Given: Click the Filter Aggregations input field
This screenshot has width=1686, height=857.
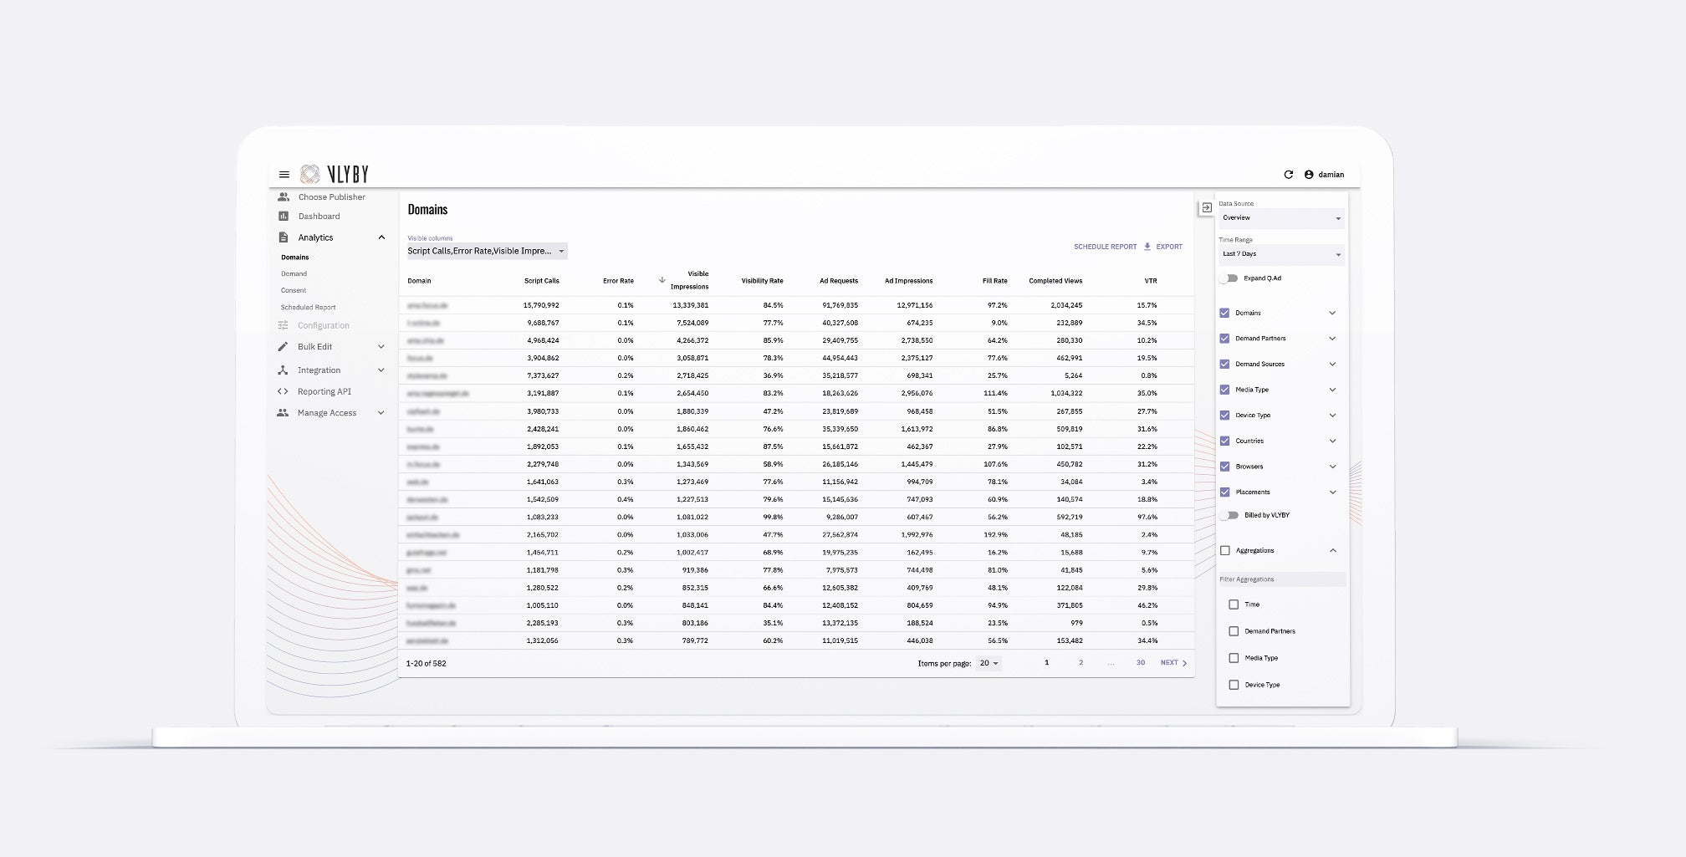Looking at the screenshot, I should pyautogui.click(x=1281, y=579).
